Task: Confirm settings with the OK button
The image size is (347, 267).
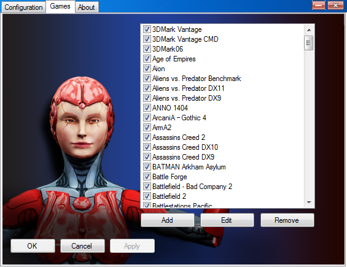Action: 33,246
